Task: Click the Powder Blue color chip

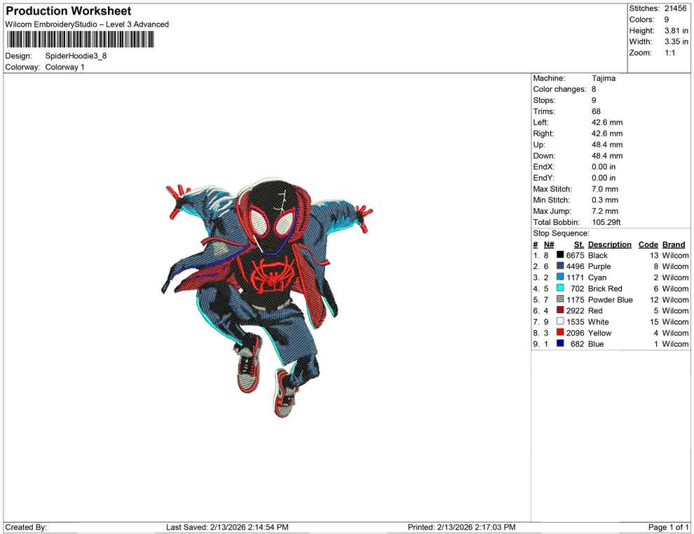Action: 559,299
